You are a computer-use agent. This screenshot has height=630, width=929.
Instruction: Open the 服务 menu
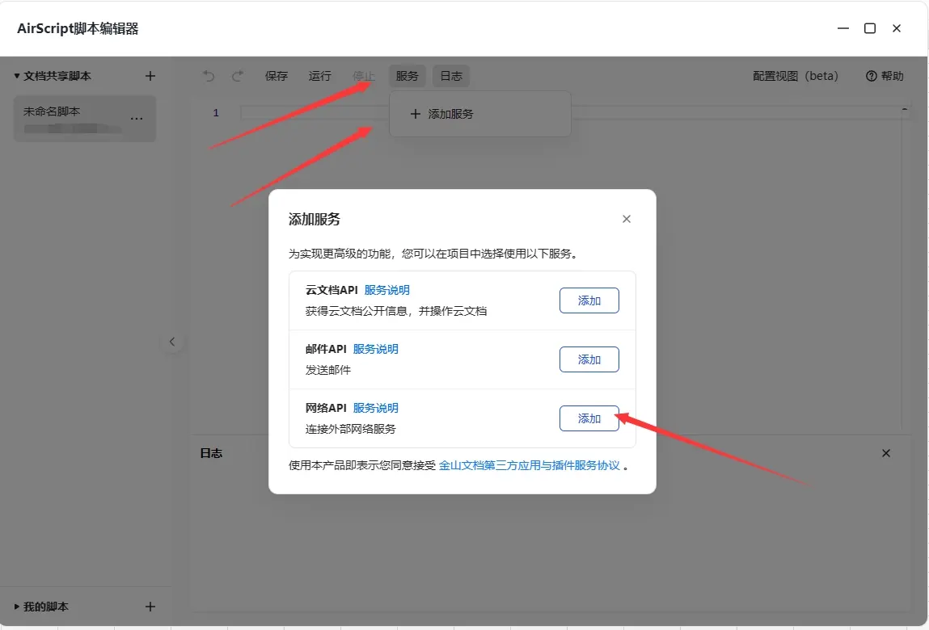click(x=407, y=76)
